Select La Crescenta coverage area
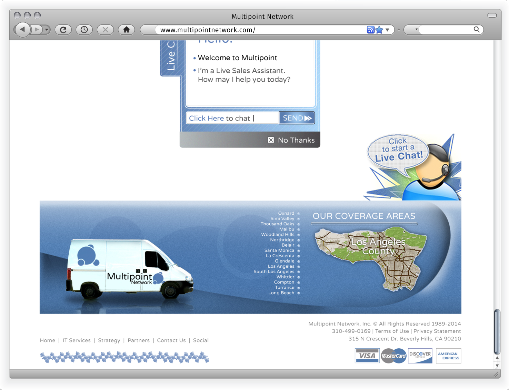The image size is (509, 390). 280,256
